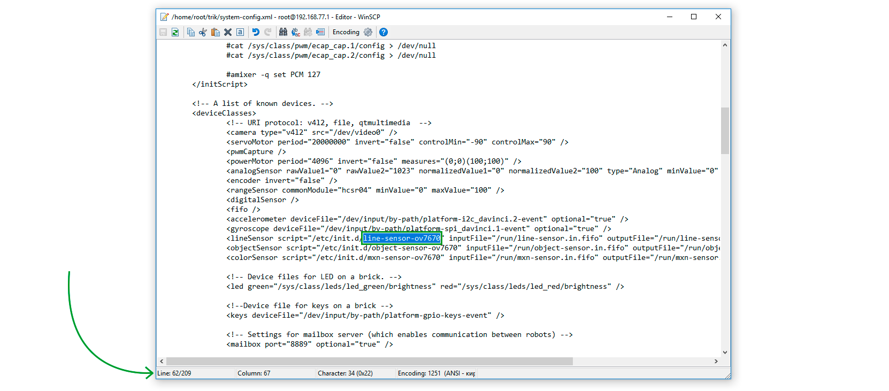Click the Go to line icon
Viewport: 889px width, 391px height.
point(320,32)
